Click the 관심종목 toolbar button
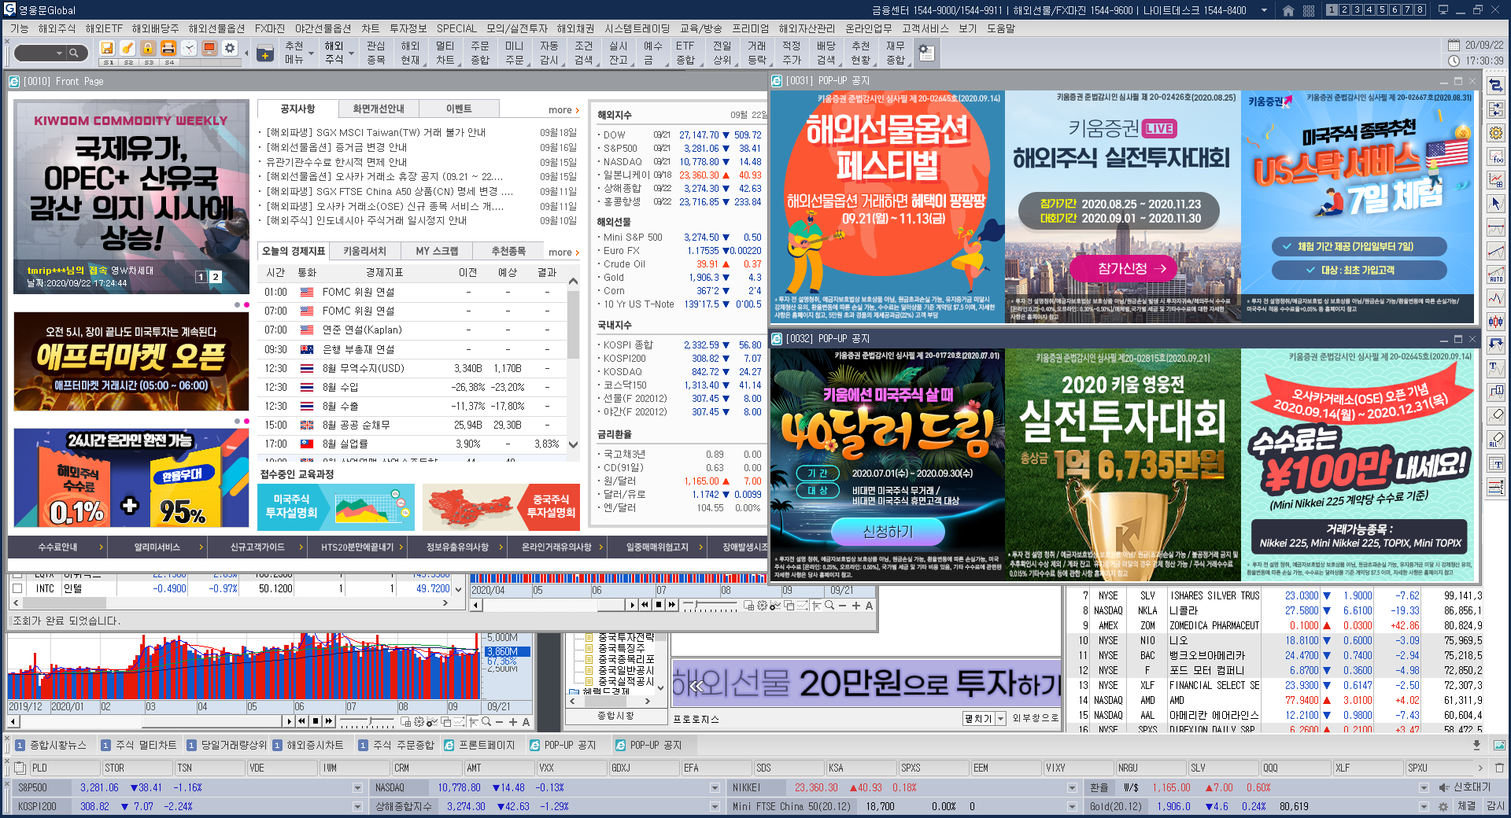Screen dimensions: 1511x818 (x=376, y=53)
